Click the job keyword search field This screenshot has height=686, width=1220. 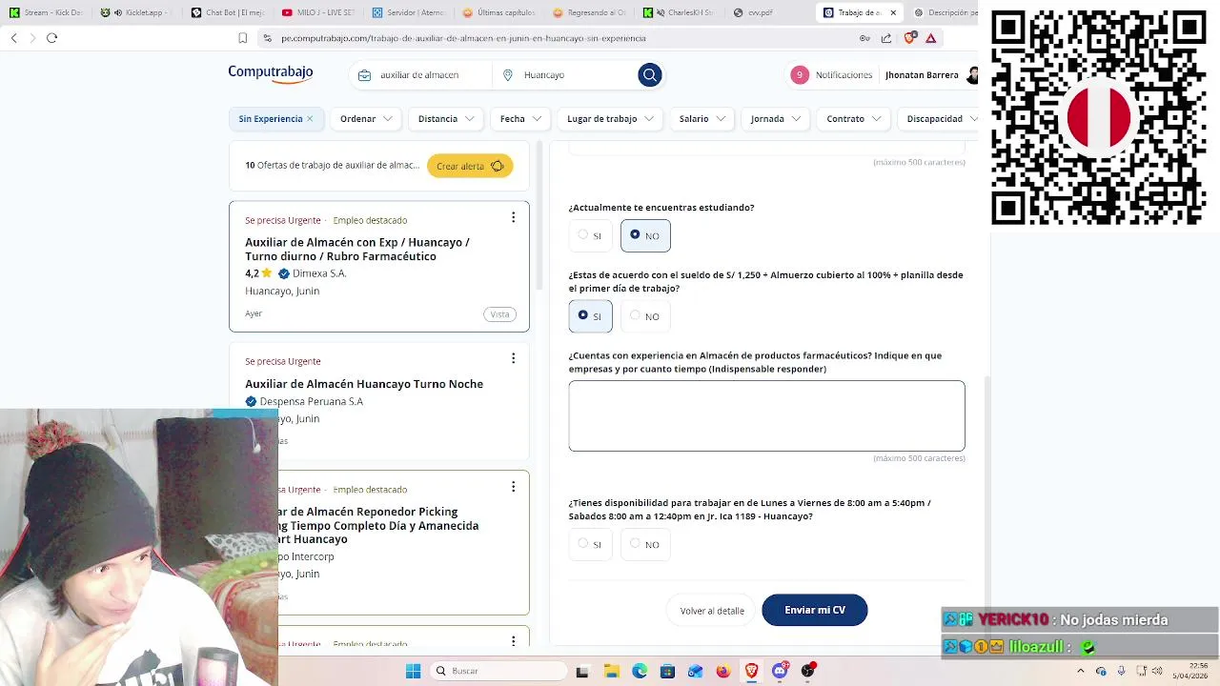coord(420,74)
